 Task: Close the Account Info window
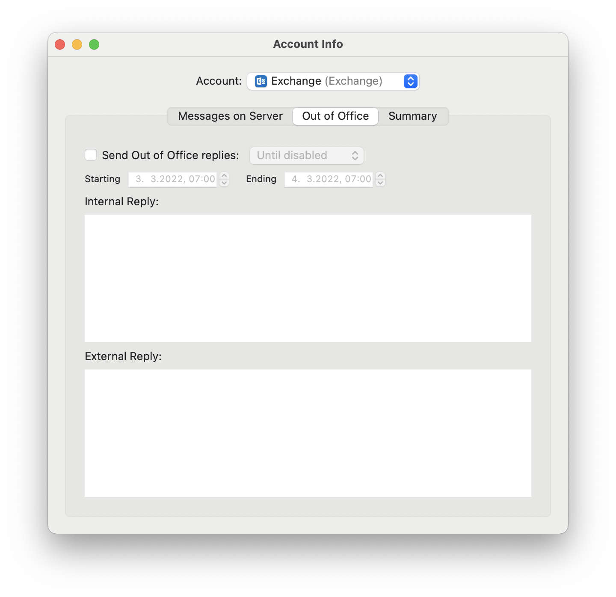[x=60, y=44]
